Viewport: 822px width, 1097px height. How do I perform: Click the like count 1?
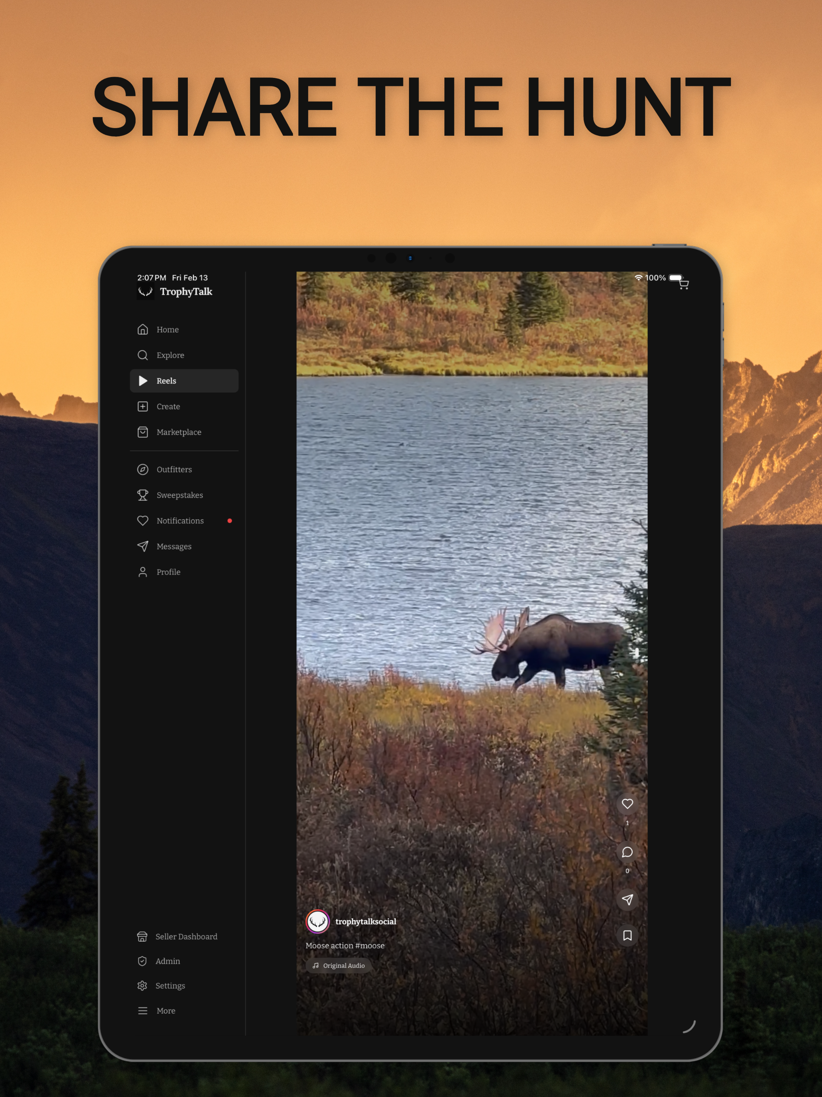[627, 823]
